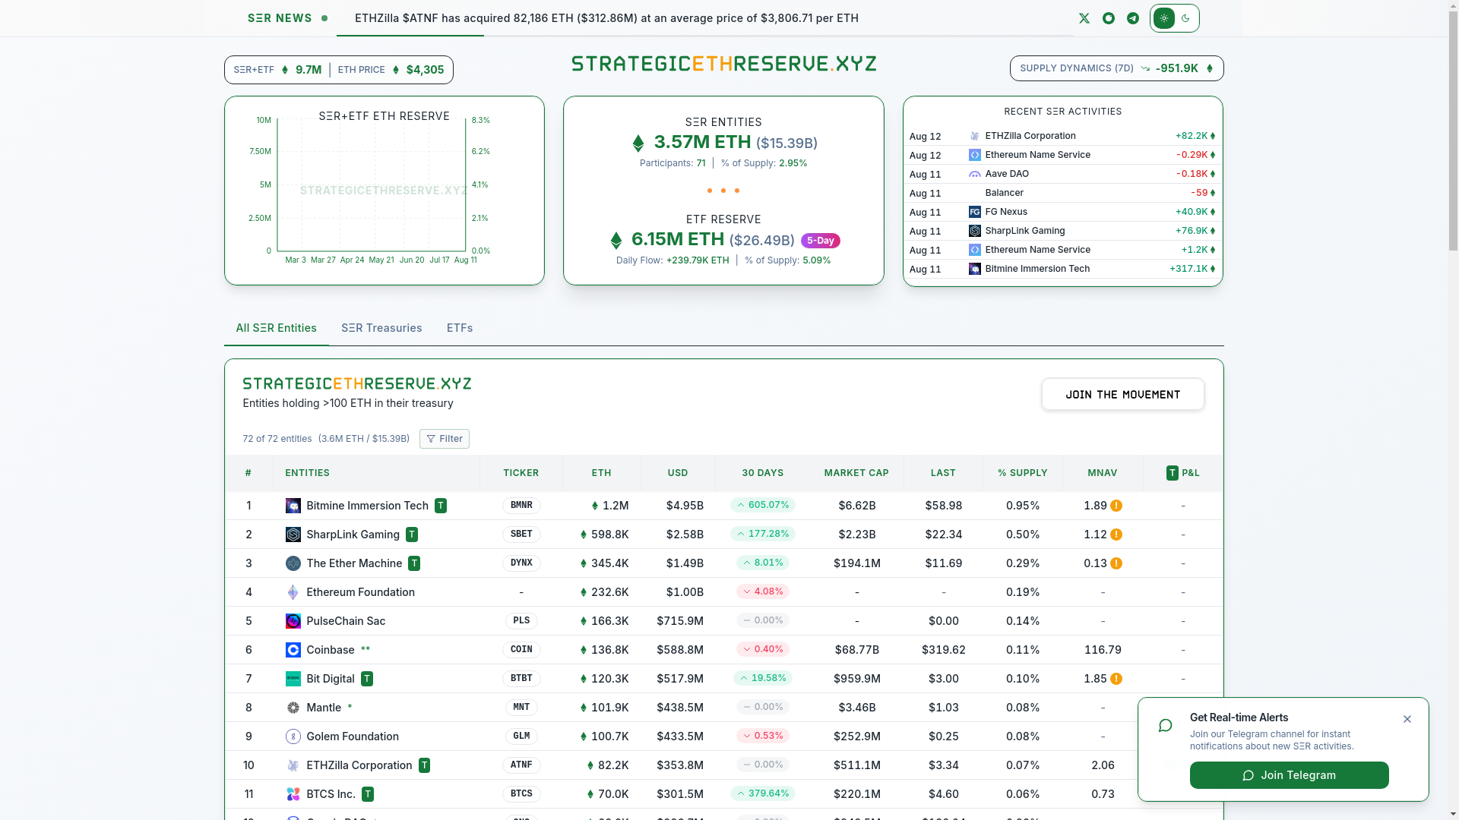The height and width of the screenshot is (820, 1459).
Task: Click the 605.07% 30-day change badge
Action: pos(763,505)
